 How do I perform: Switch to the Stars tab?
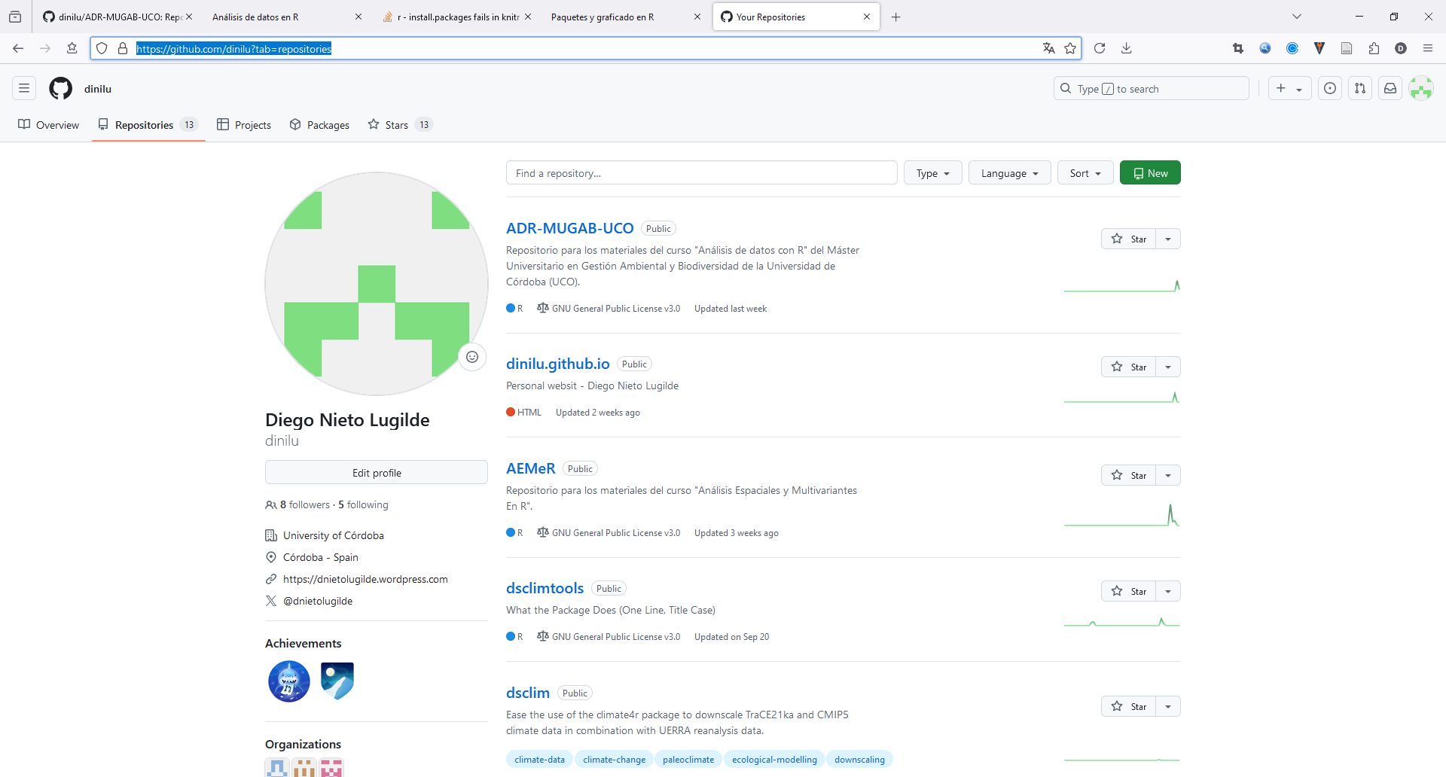pyautogui.click(x=398, y=125)
